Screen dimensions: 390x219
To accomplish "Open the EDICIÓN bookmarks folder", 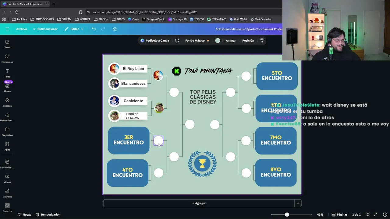I will click(x=101, y=19).
